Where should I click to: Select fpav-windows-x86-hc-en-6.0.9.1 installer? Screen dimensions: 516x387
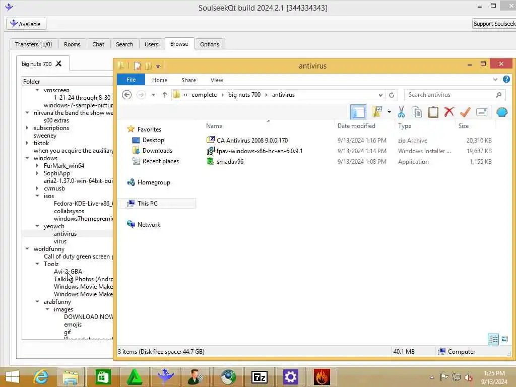260,151
